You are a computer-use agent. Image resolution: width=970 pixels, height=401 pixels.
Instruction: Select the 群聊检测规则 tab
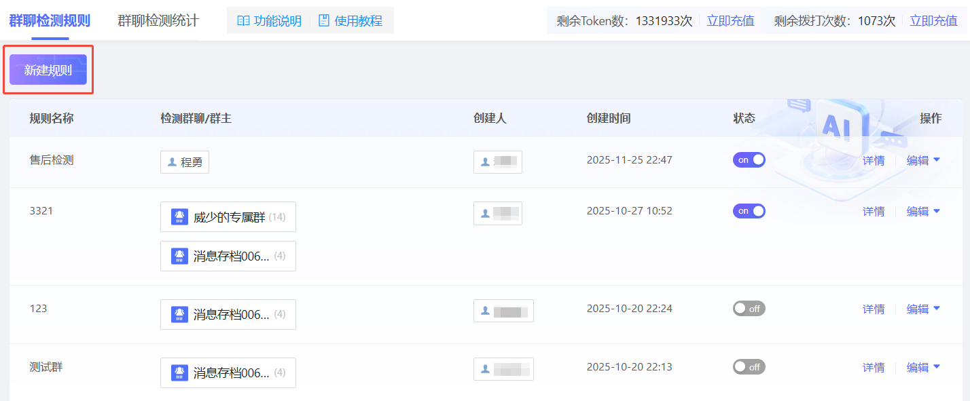pyautogui.click(x=49, y=20)
